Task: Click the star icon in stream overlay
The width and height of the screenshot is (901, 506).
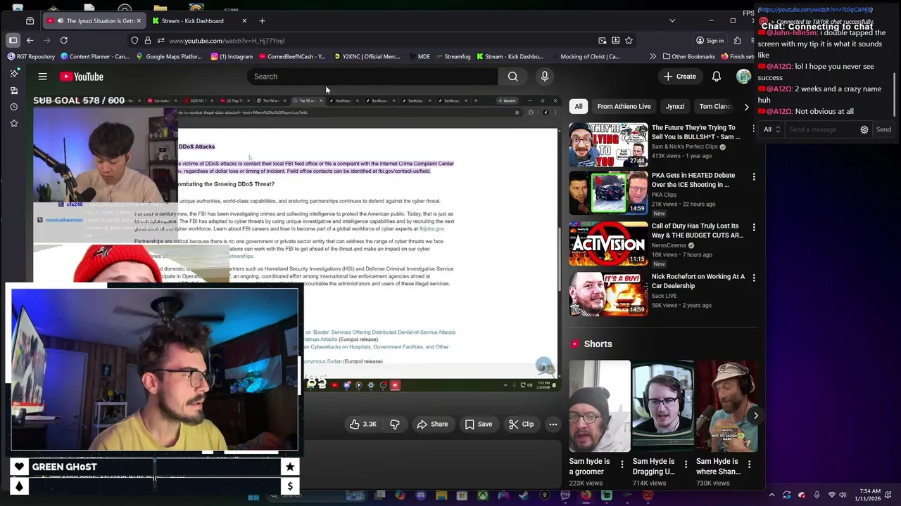Action: point(290,467)
